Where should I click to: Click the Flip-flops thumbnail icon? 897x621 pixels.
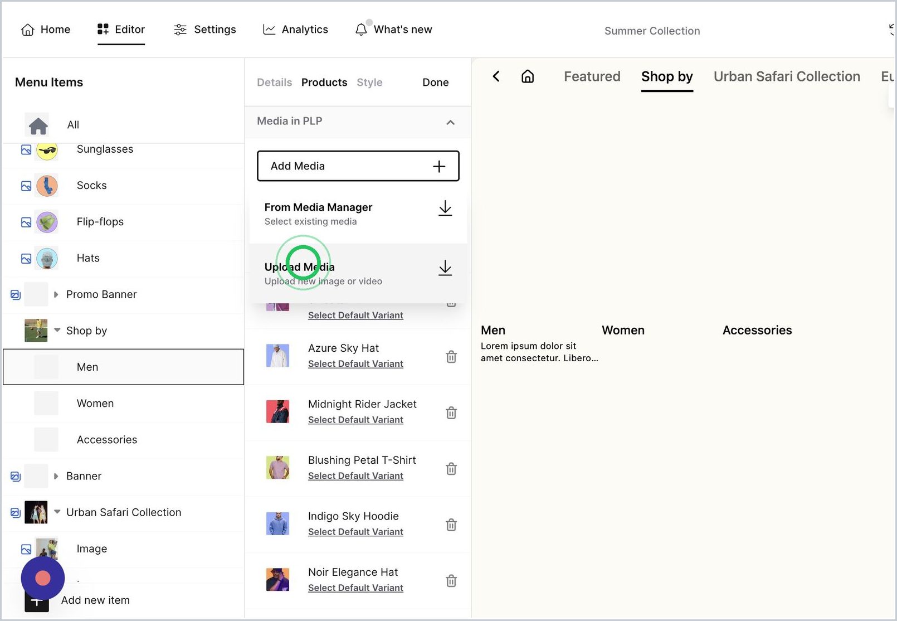coord(47,222)
